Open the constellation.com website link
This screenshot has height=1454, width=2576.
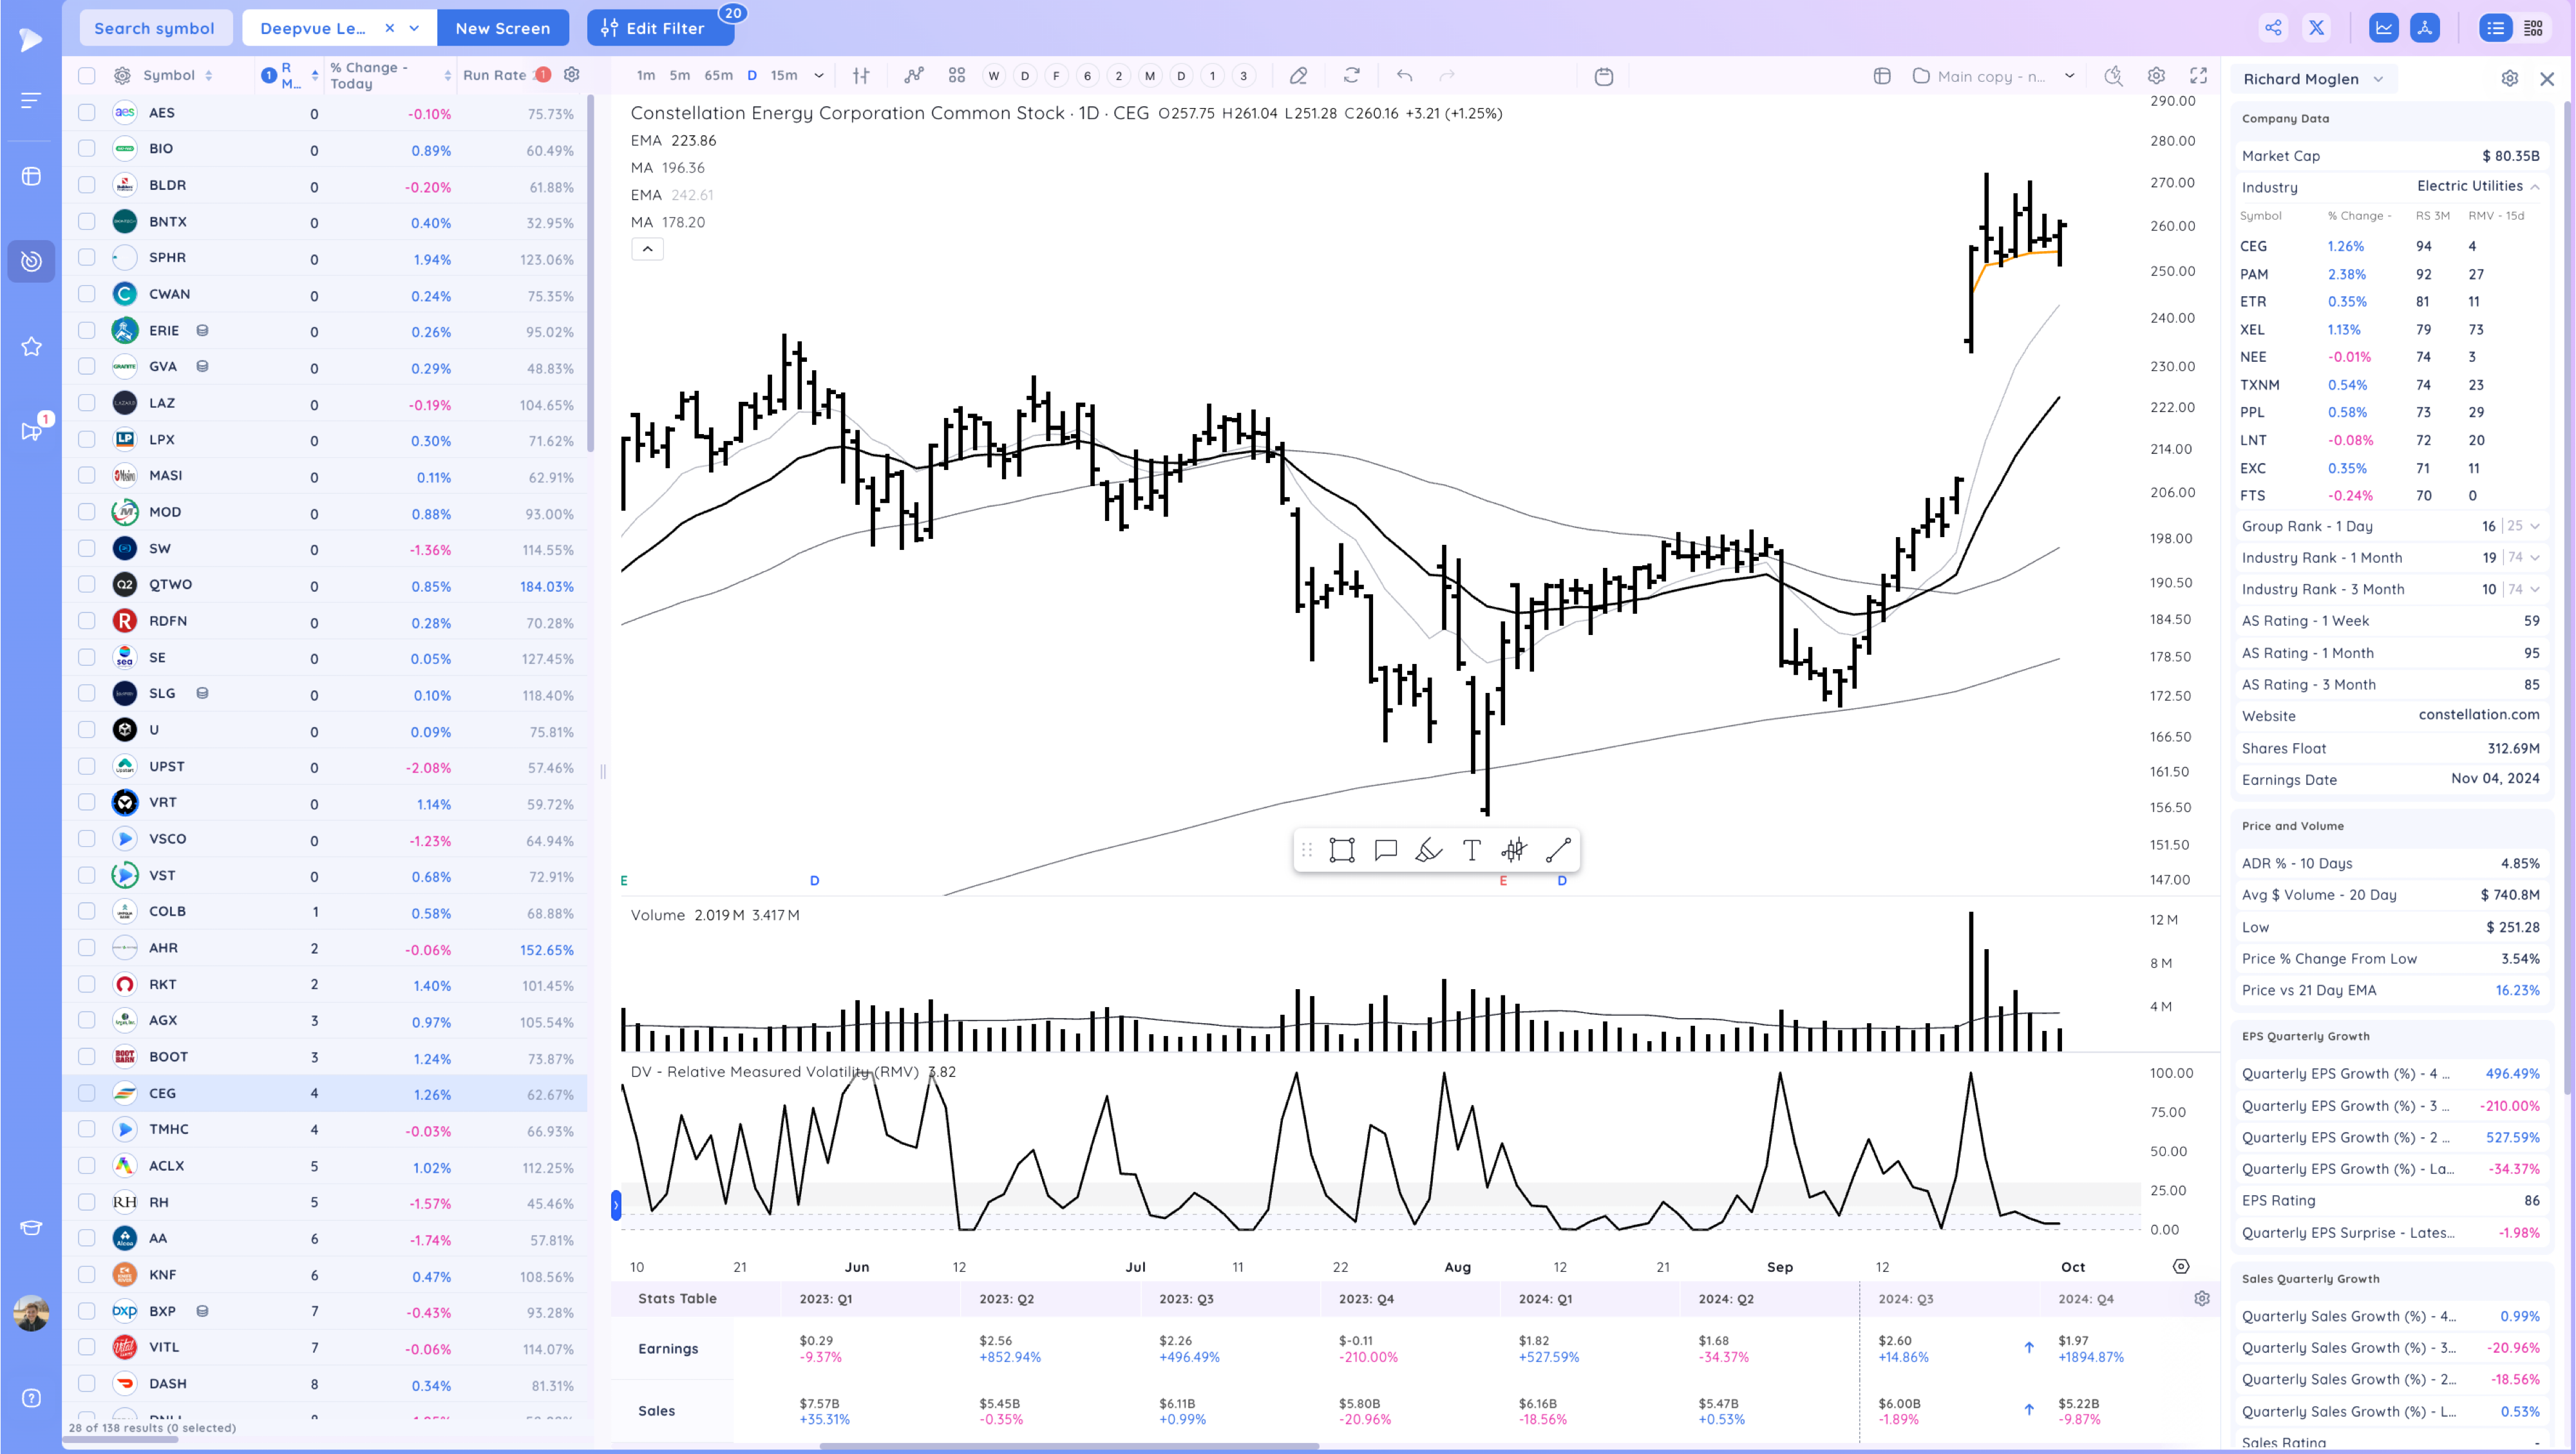click(x=2478, y=714)
